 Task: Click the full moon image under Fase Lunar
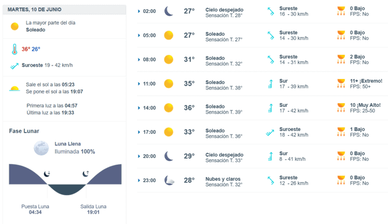point(41,148)
